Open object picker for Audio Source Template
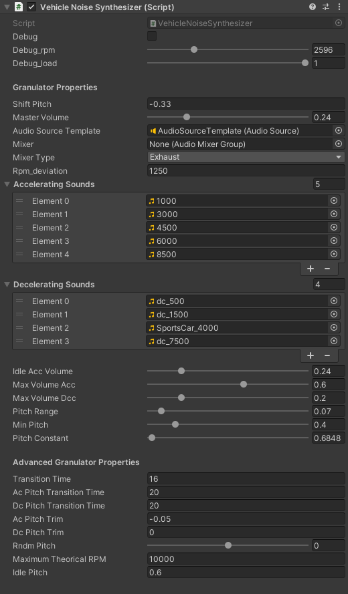 [339, 131]
